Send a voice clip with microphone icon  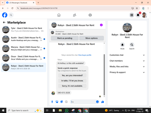[52, 102]
